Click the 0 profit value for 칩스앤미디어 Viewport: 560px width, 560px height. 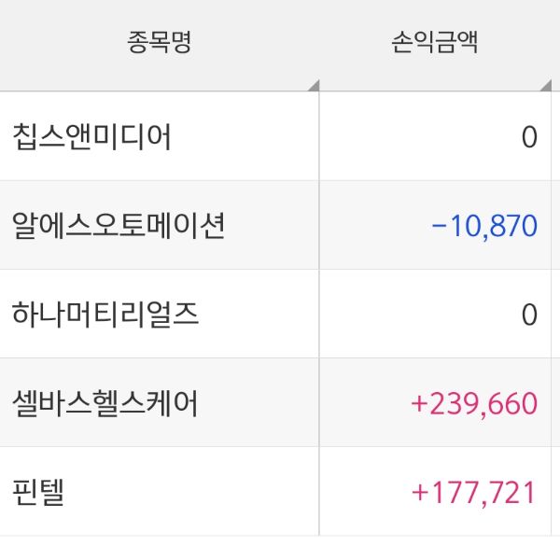(529, 137)
